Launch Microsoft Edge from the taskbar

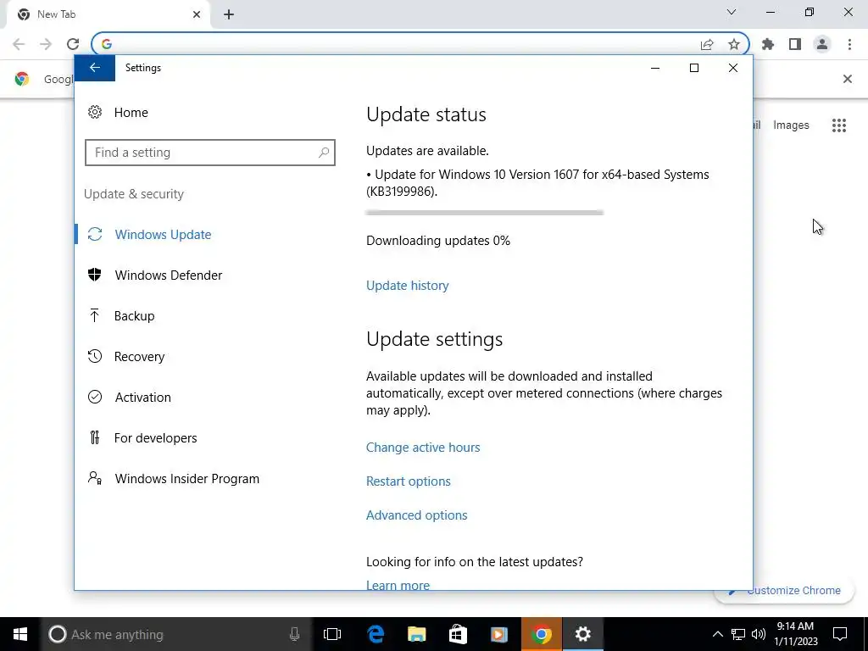click(376, 634)
